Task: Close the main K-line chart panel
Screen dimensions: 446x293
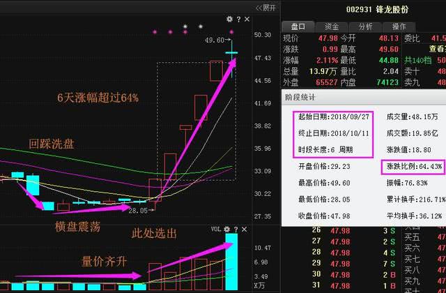Action: click(x=247, y=19)
